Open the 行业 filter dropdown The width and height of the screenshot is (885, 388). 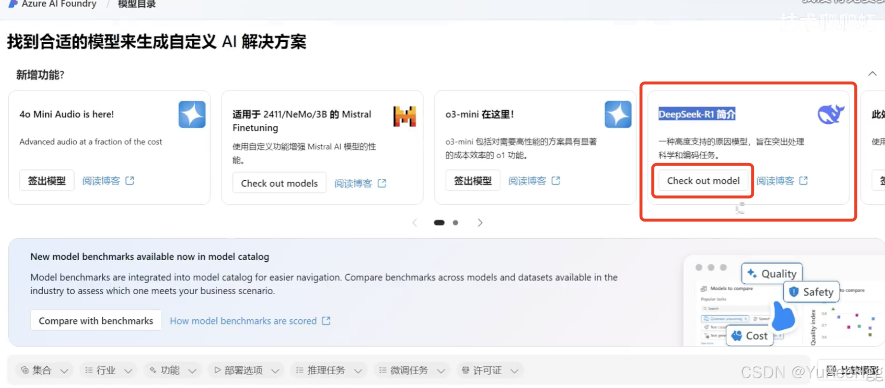108,370
